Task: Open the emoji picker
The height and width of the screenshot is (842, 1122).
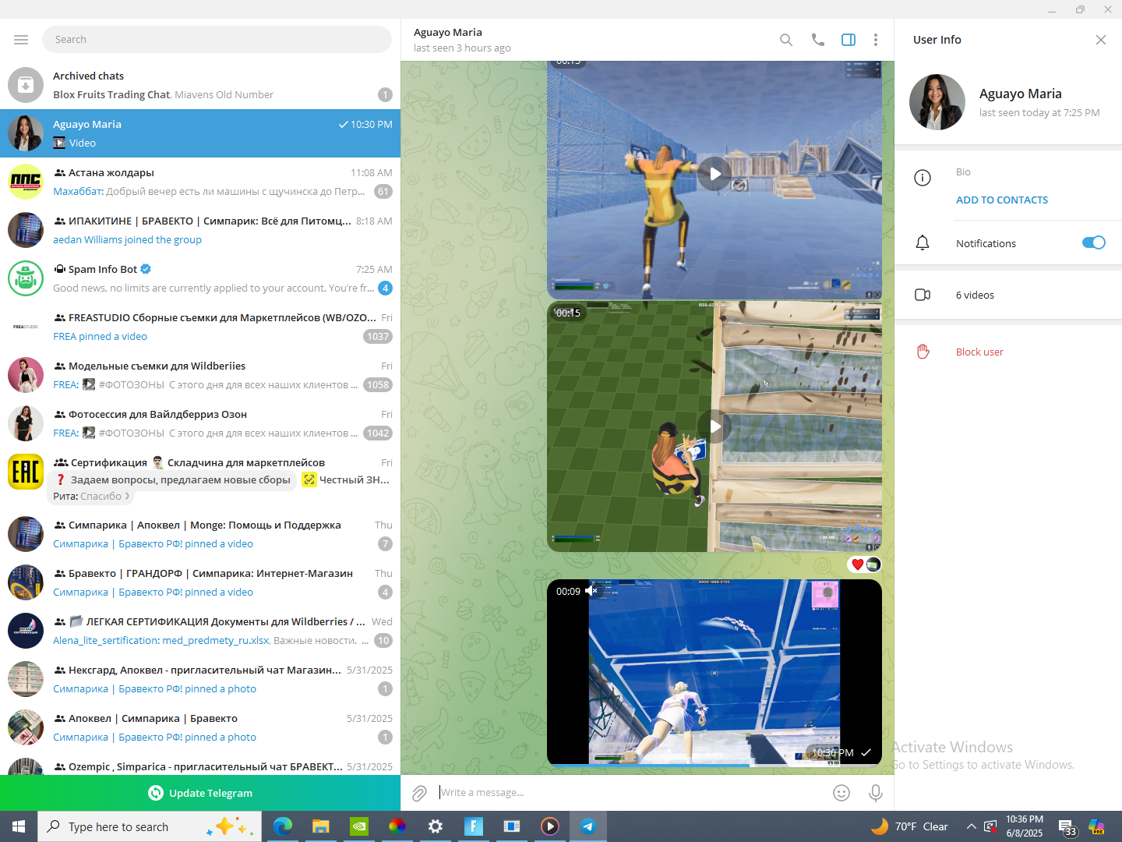Action: click(841, 793)
